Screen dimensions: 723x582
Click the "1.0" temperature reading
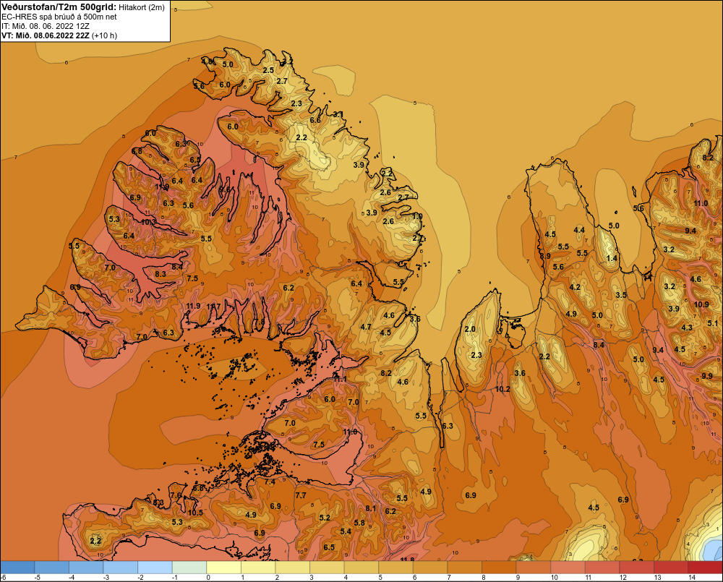click(x=417, y=216)
